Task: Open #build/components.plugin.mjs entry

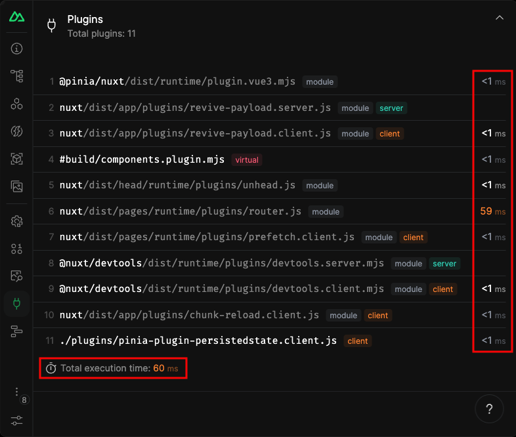Action: click(x=142, y=159)
